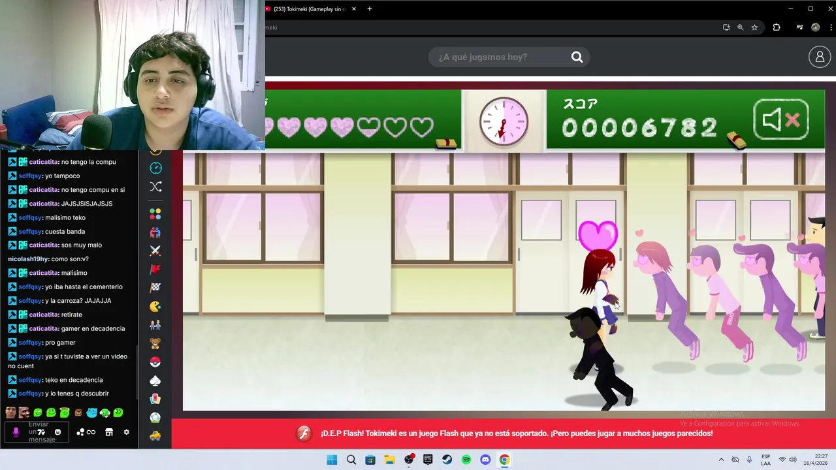This screenshot has height=470, width=836.
Task: Open the Chrome profile avatar
Action: click(x=815, y=27)
